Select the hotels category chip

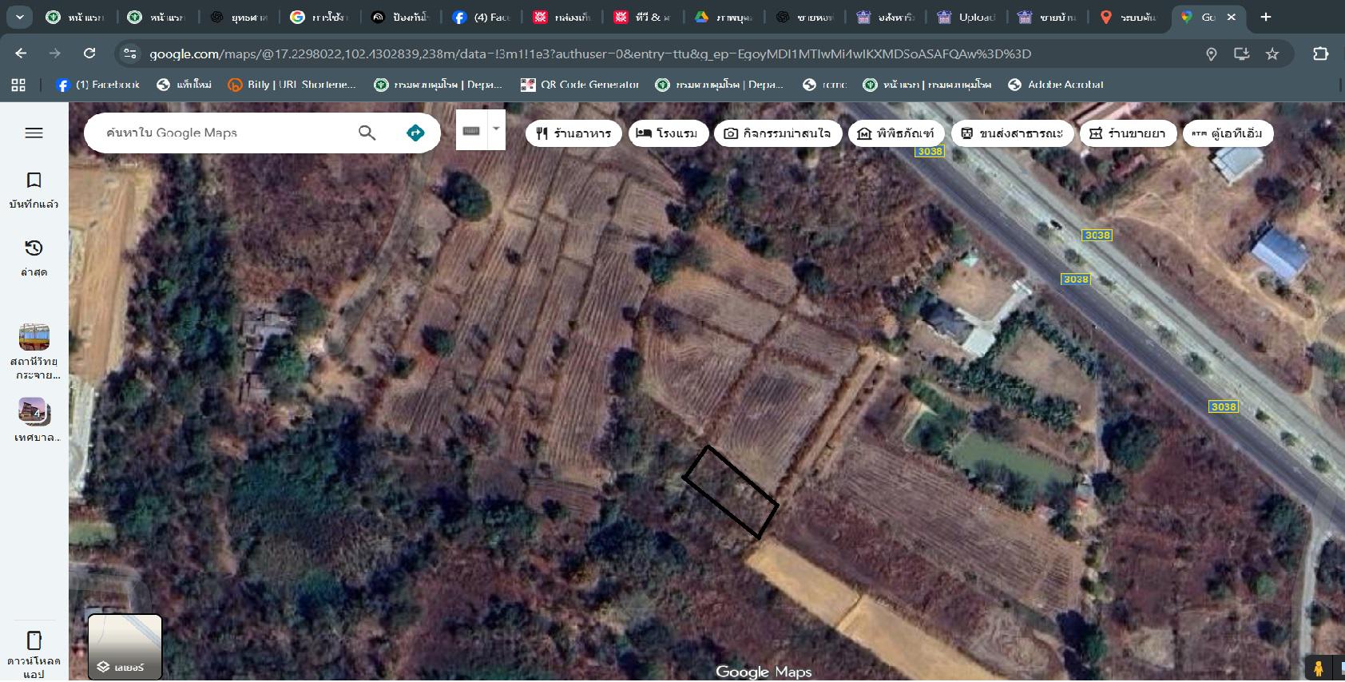tap(667, 133)
